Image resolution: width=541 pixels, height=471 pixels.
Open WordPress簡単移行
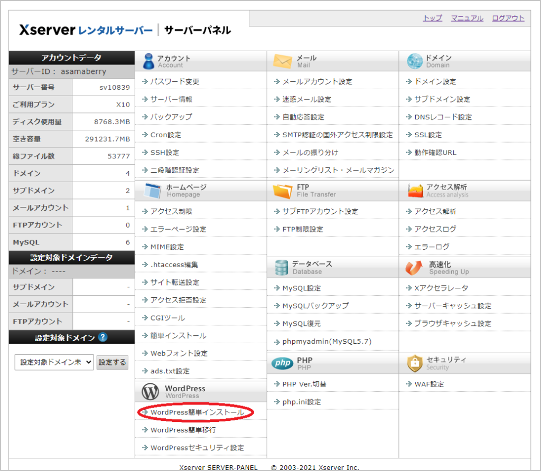(183, 430)
